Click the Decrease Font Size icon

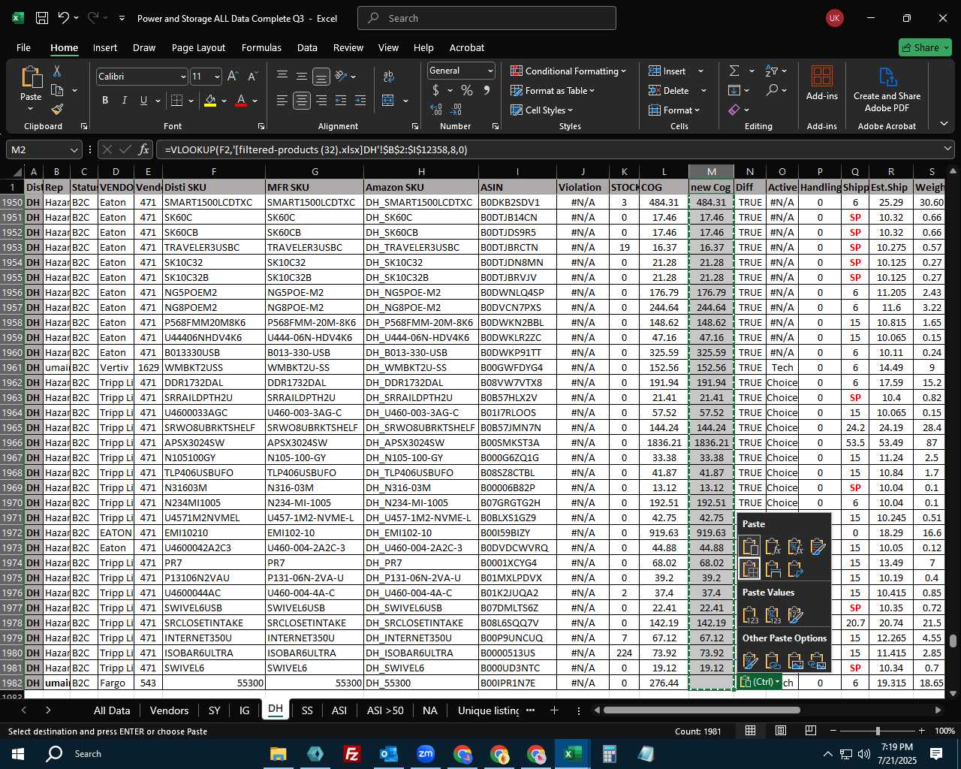(x=252, y=77)
